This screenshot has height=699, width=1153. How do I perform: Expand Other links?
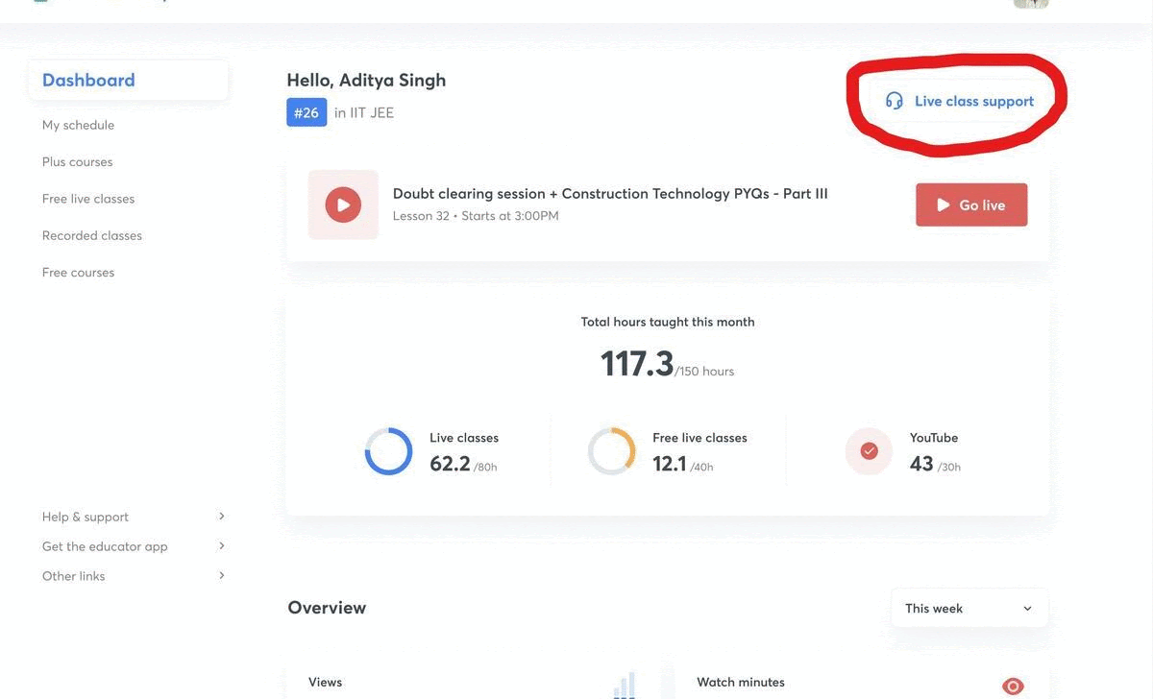tap(134, 576)
